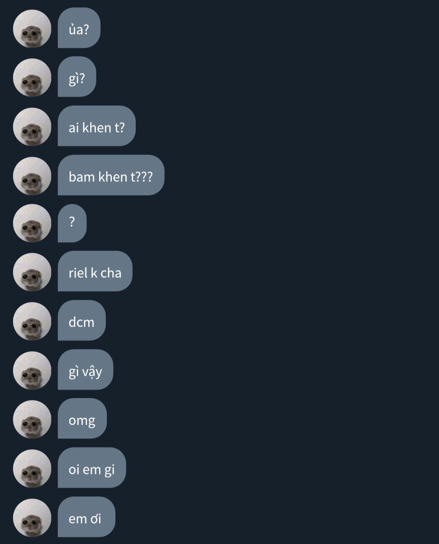439x544 pixels.
Task: Tap the avatar beside the lone "?" message
Action: coord(32,223)
